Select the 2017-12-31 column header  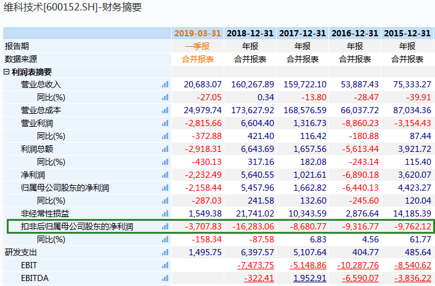pyautogui.click(x=303, y=33)
